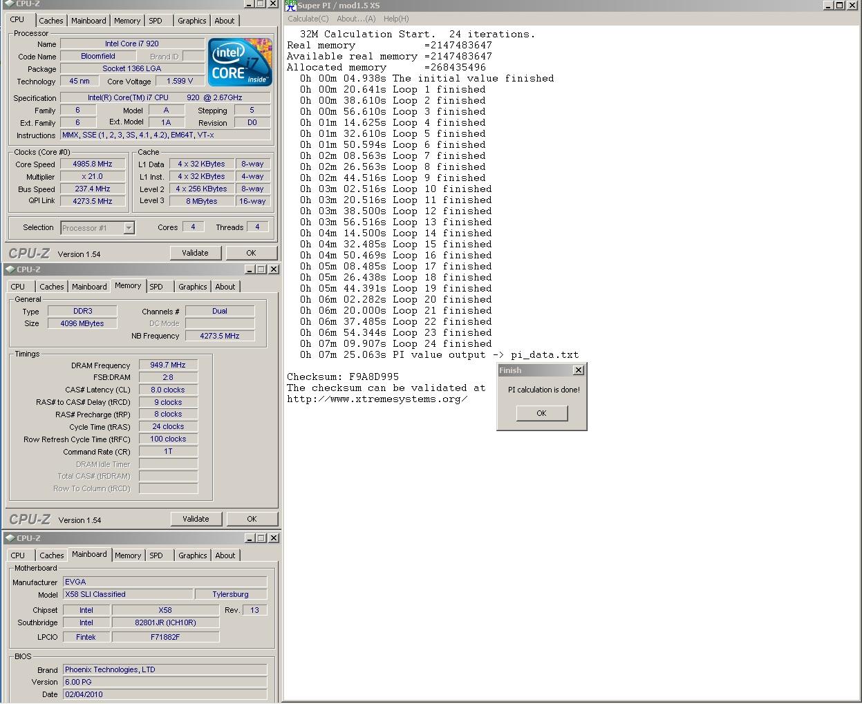This screenshot has height=704, width=862.
Task: Minimize the Memory CPU-Z window
Action: 250,269
